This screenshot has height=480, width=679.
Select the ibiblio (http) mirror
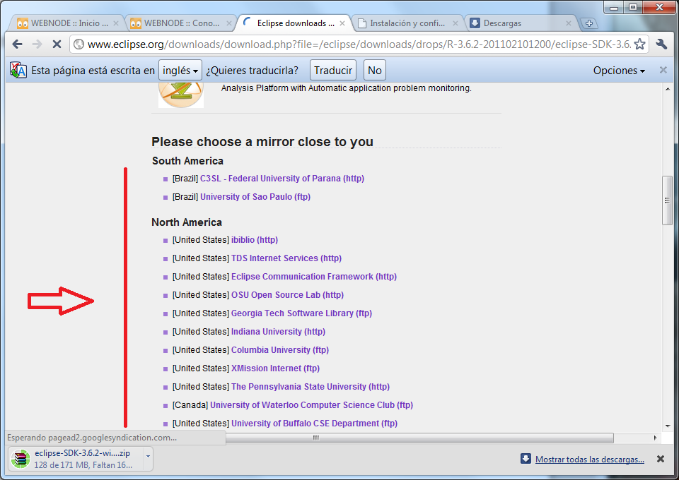coord(254,240)
